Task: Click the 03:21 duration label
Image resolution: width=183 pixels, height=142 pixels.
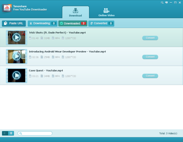Action: (x=35, y=76)
